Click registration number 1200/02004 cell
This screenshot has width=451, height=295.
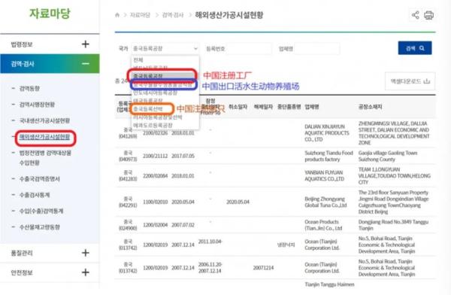(155, 225)
